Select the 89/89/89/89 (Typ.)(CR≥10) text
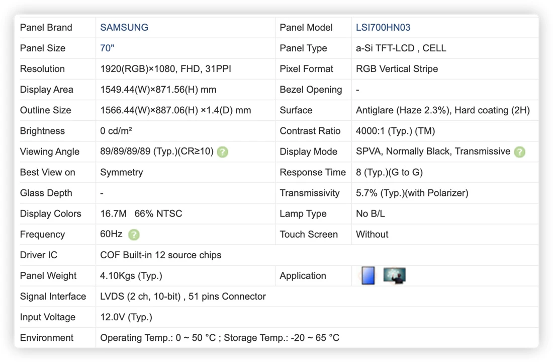 tap(157, 152)
